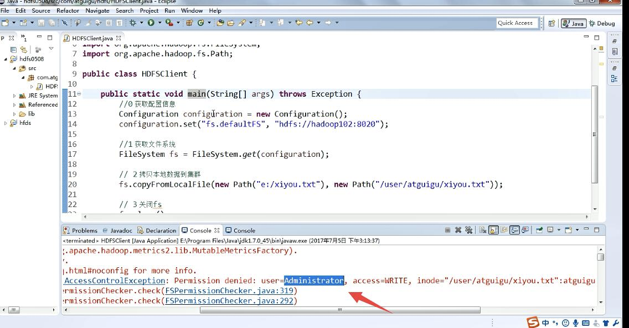Click the Pin Console icon
This screenshot has height=328, width=629.
click(x=539, y=230)
